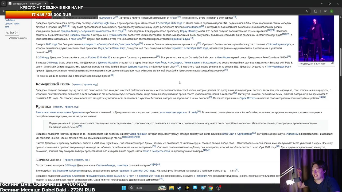The height and width of the screenshot is (192, 342).
Task: Open OBS Studio from the taskbar
Action: 219,188
